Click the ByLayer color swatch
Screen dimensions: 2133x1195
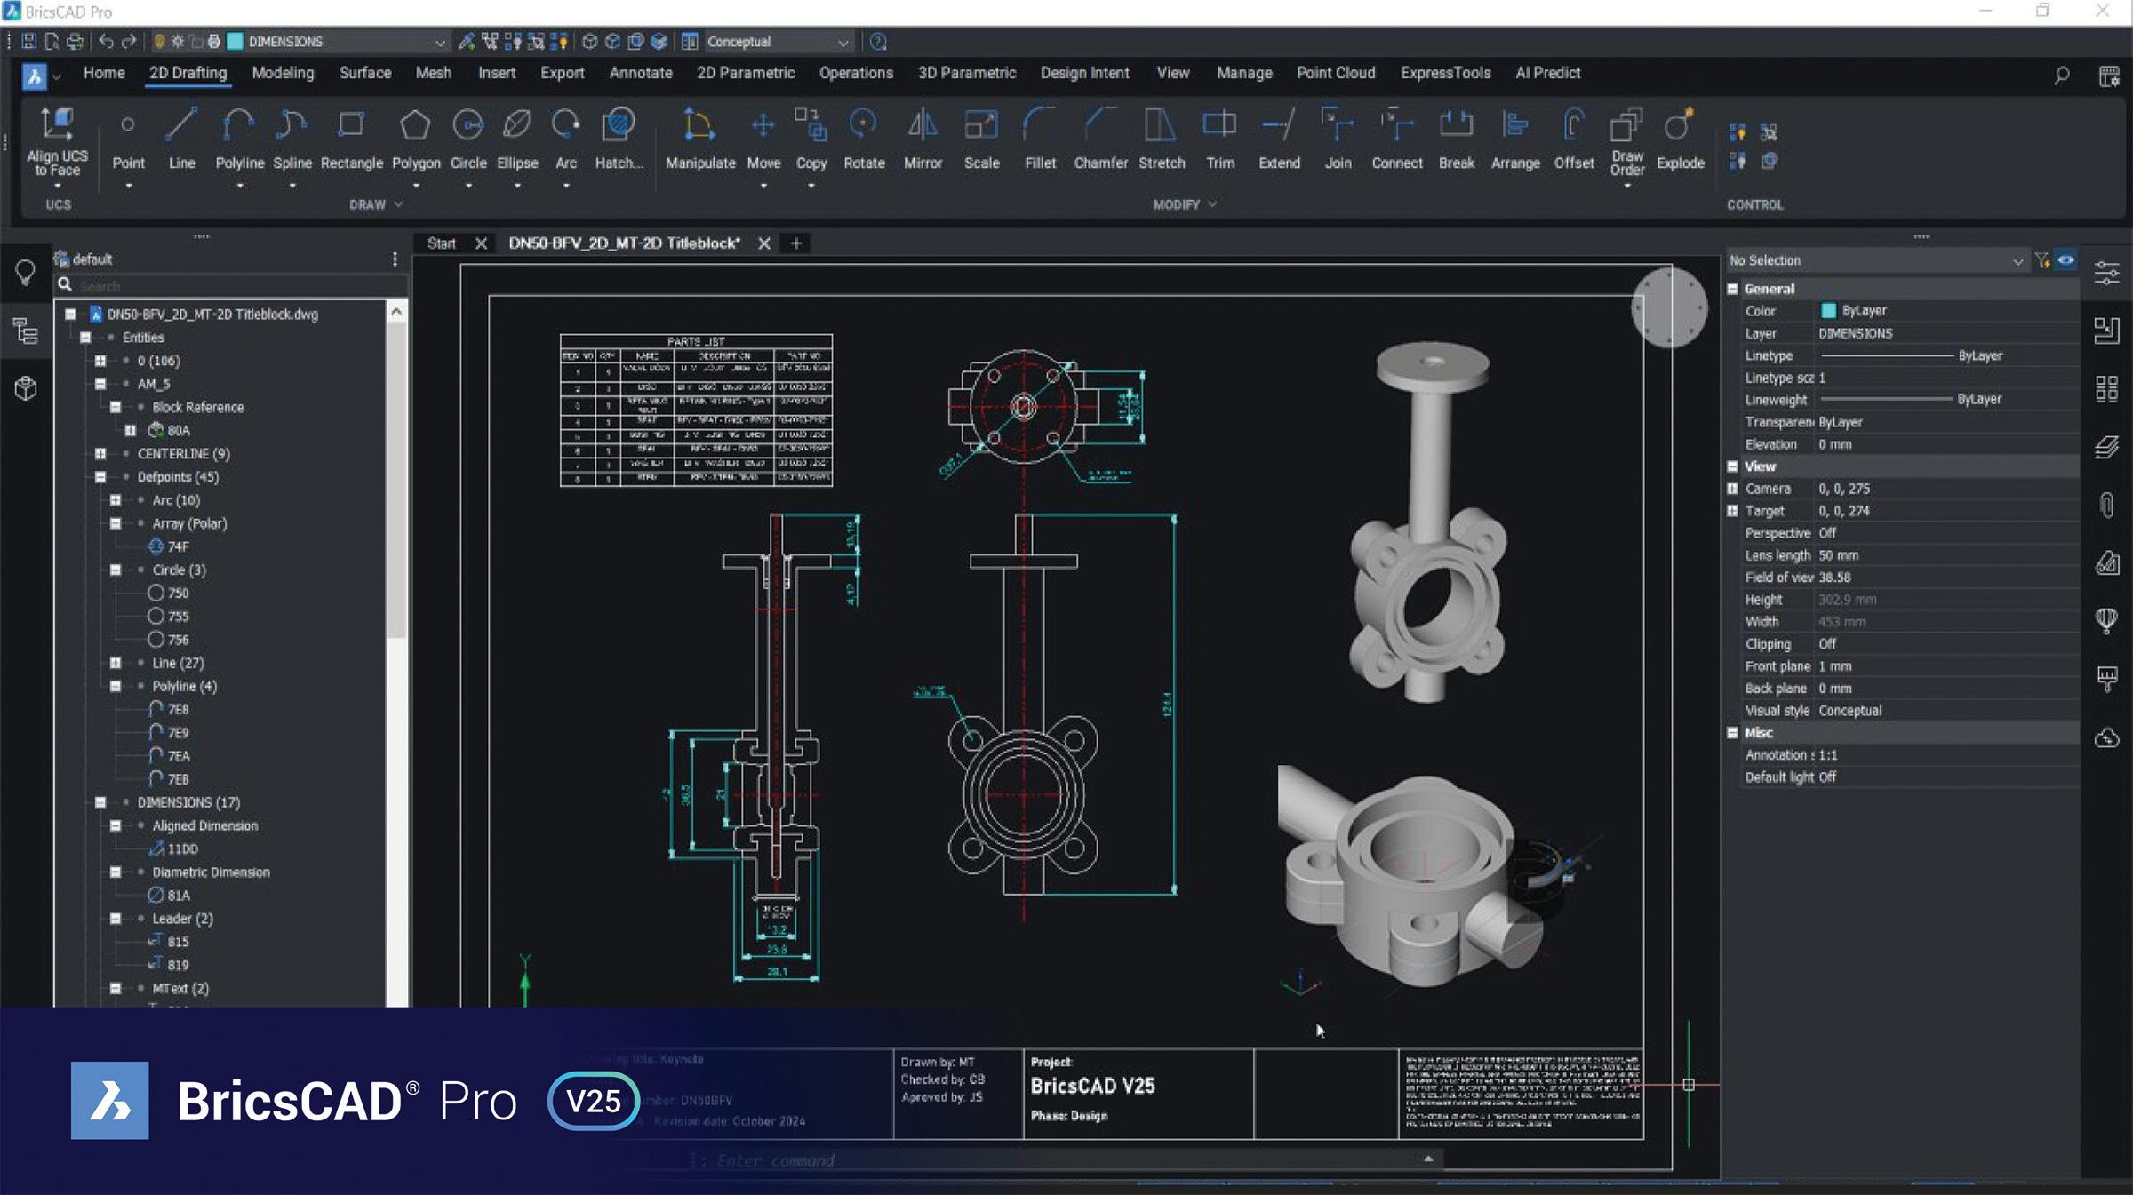[1828, 311]
